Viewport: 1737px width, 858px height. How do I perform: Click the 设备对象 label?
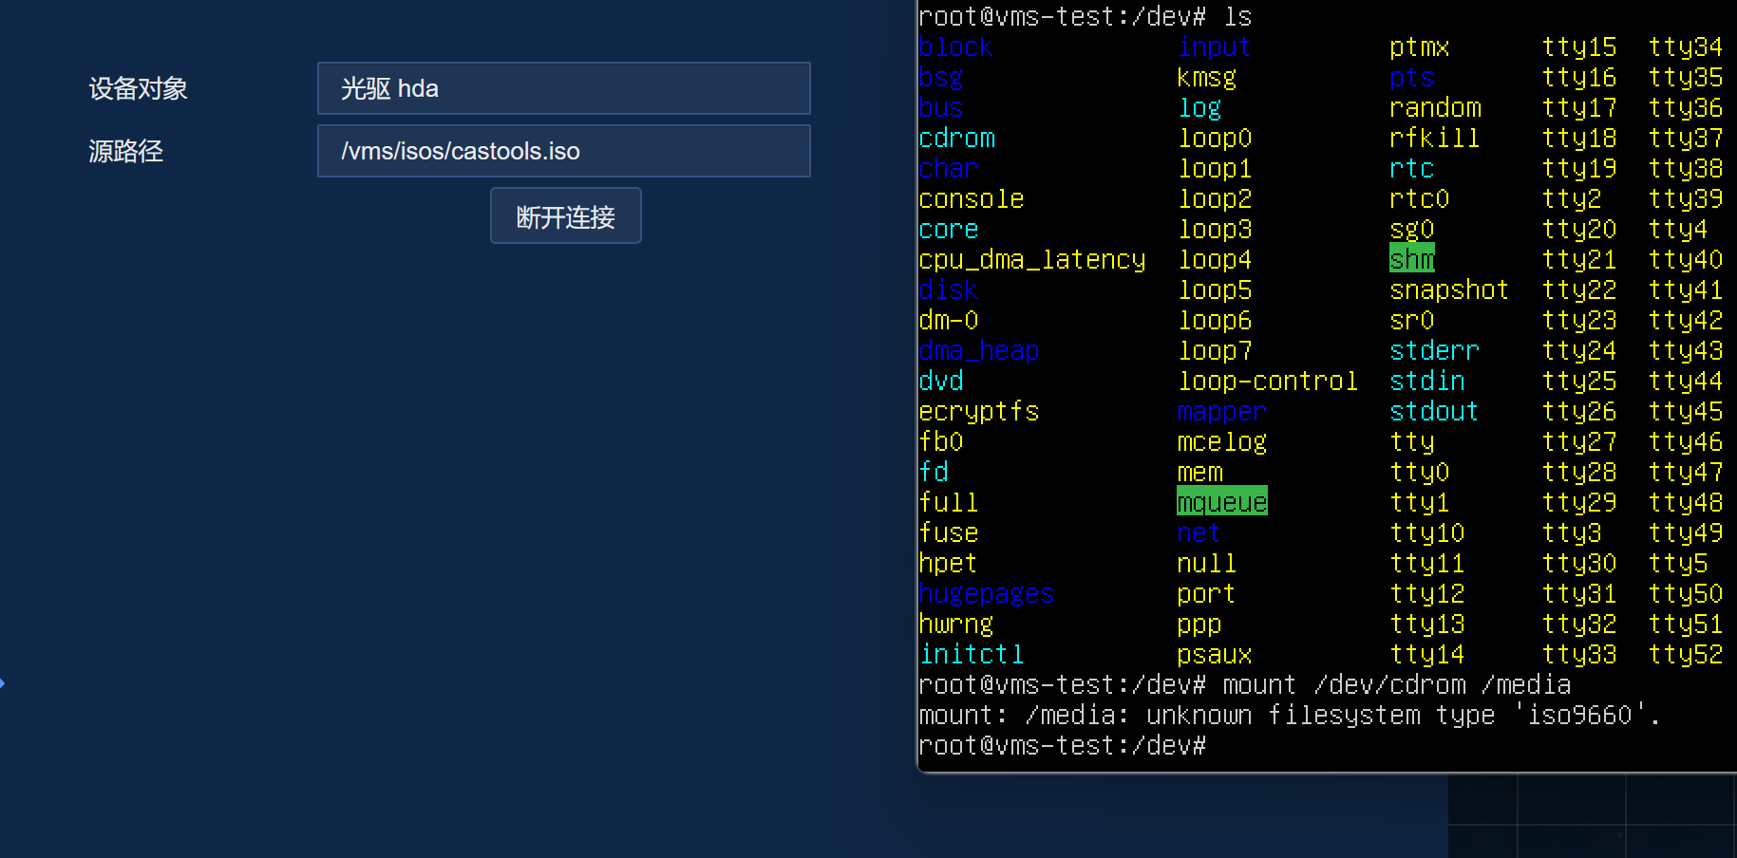139,88
